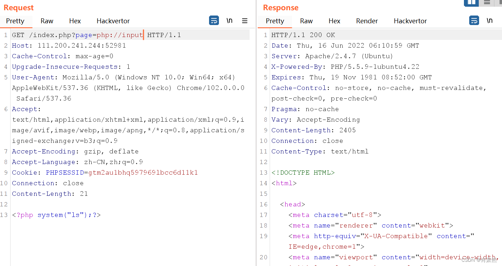Click the Upgrade-Insecure-Requests header line
The height and width of the screenshot is (266, 502).
71,67
